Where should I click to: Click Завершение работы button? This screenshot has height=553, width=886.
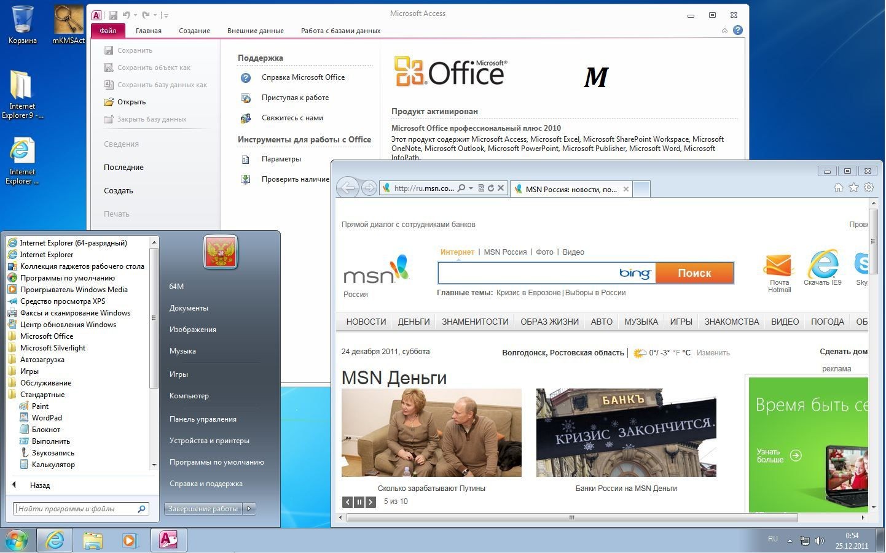pos(203,508)
